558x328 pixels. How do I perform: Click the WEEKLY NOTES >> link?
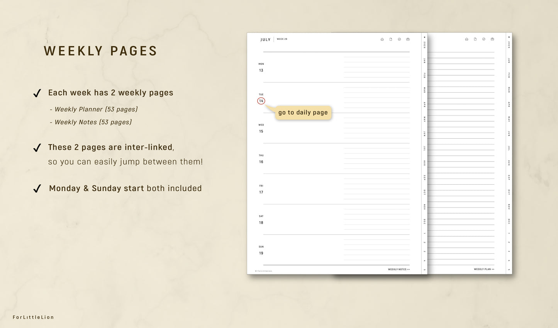(399, 269)
